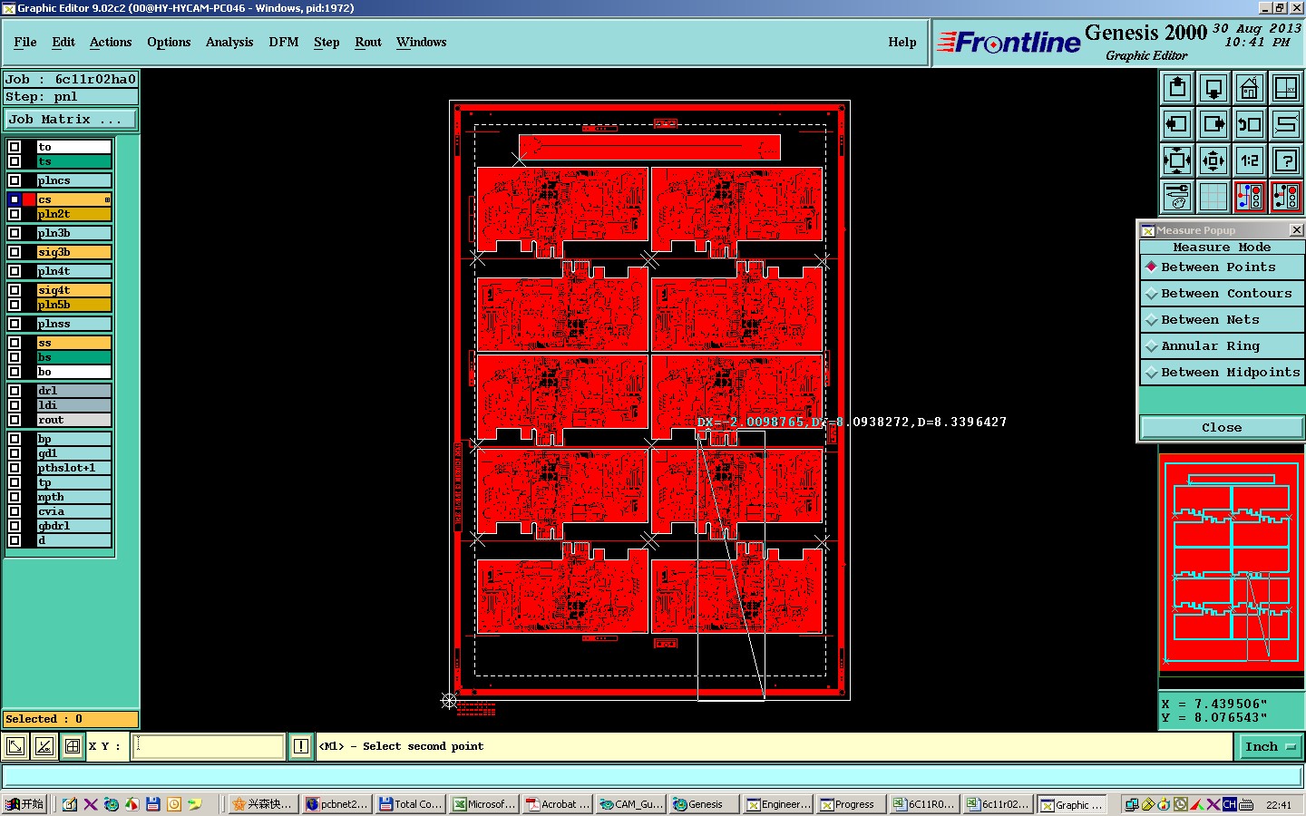Click the previous view undo icon
The width and height of the screenshot is (1306, 816).
(x=1250, y=124)
